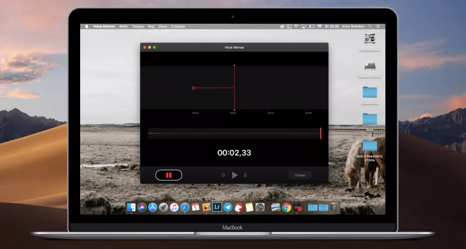Open the Apple menu
The height and width of the screenshot is (249, 466).
tap(87, 27)
